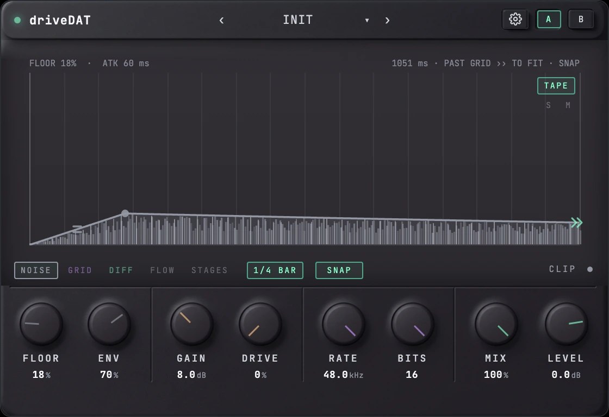
Task: Click the LEVEL value 0.0 dB
Action: click(x=566, y=375)
